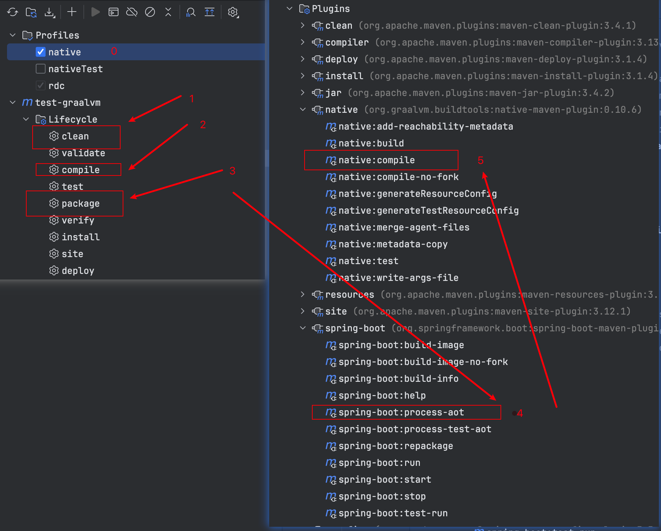Select the site lifecycle phase
Screen dimensions: 661x531
point(73,254)
